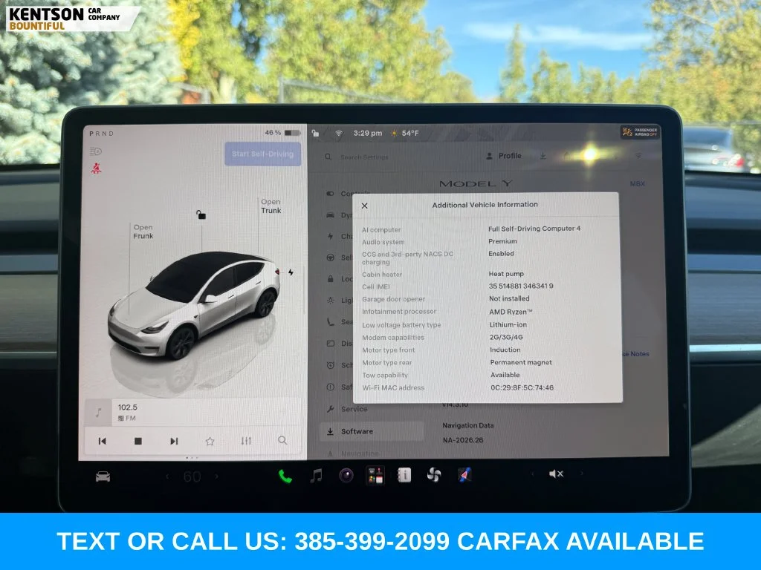Decrease volume with the left arrow
This screenshot has height=570, width=761.
tap(532, 474)
